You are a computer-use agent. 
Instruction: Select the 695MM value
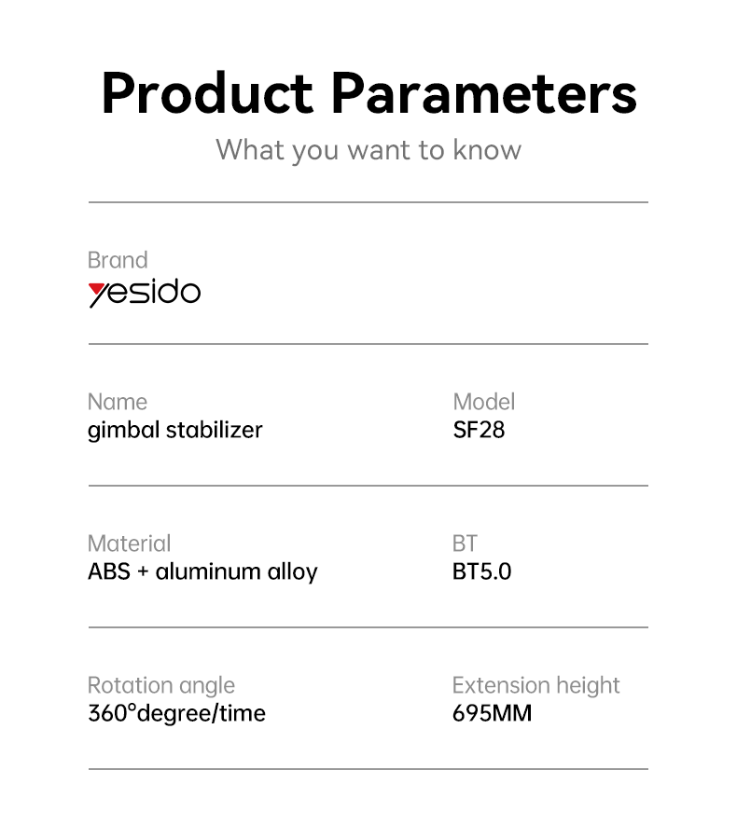pos(493,713)
